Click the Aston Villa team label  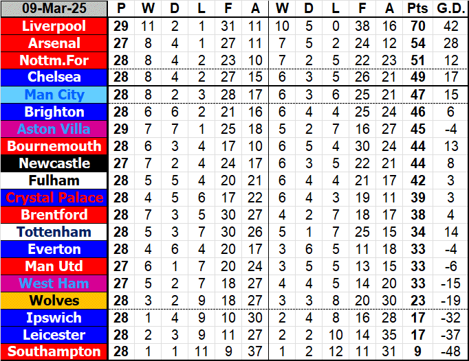click(54, 129)
